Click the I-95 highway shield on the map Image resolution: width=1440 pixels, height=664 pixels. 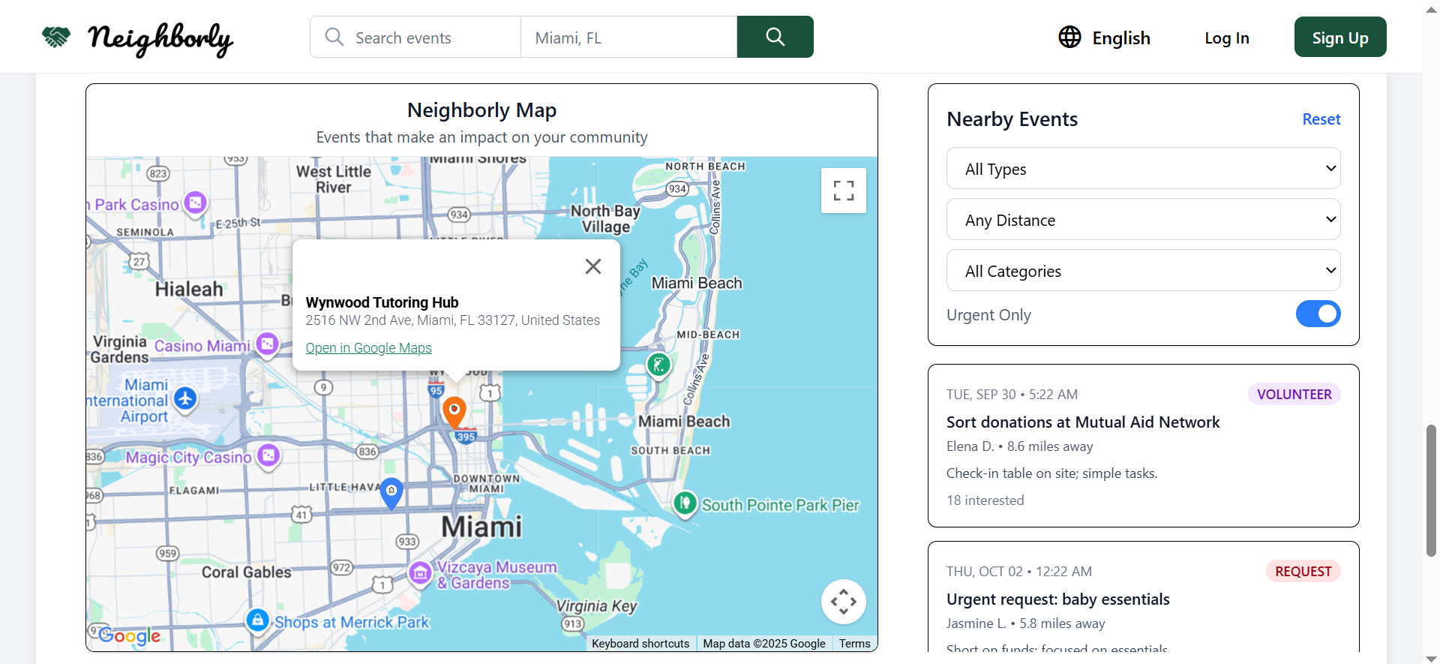pos(436,389)
